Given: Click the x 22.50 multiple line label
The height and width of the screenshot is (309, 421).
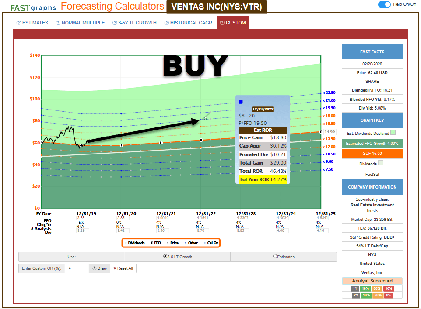Looking at the screenshot, I should click(329, 93).
